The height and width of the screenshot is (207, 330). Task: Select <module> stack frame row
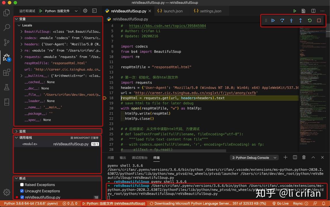pyautogui.click(x=58, y=144)
